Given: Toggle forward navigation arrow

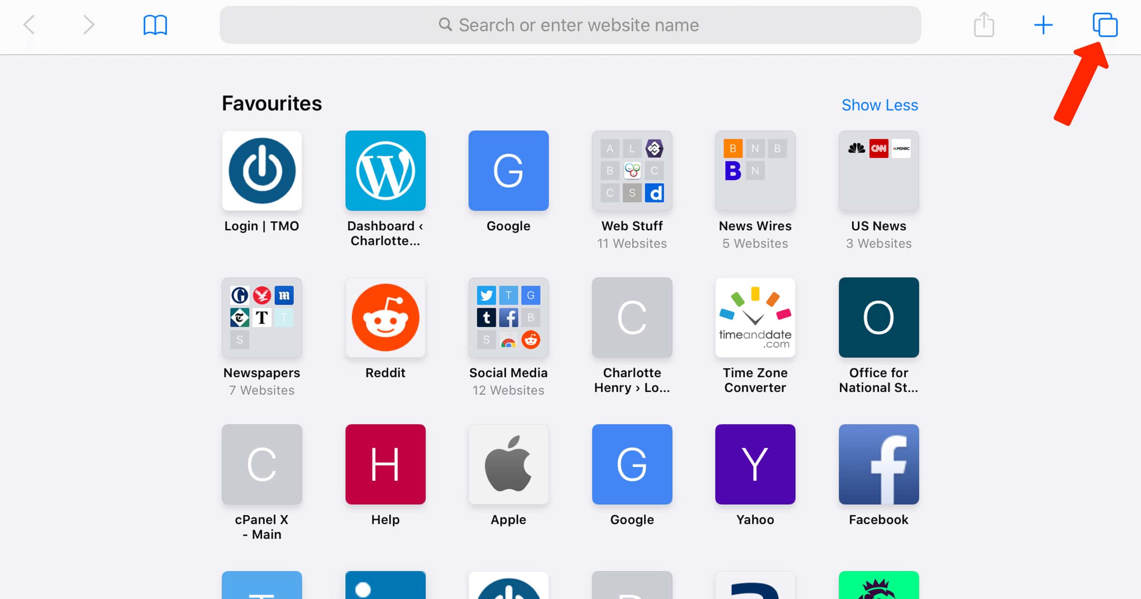Looking at the screenshot, I should [x=88, y=24].
